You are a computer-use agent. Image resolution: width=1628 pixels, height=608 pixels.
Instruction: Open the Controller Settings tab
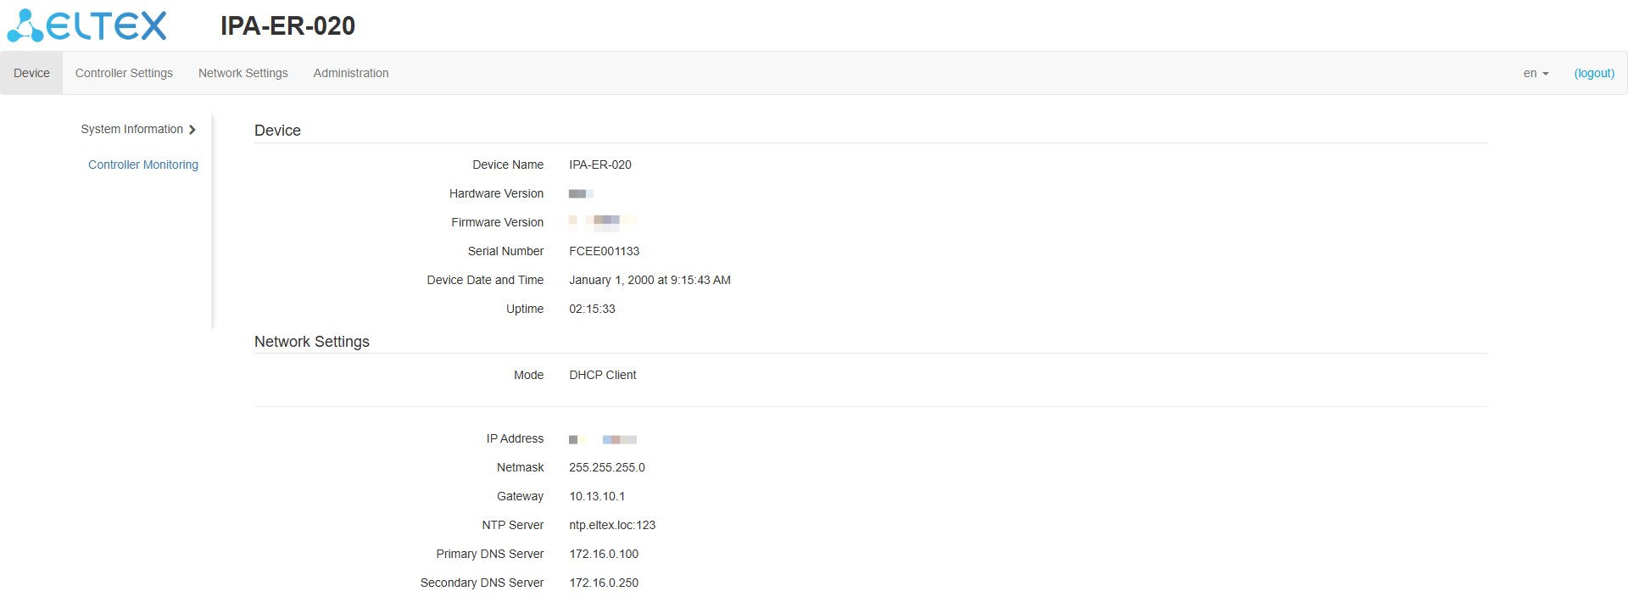point(124,74)
